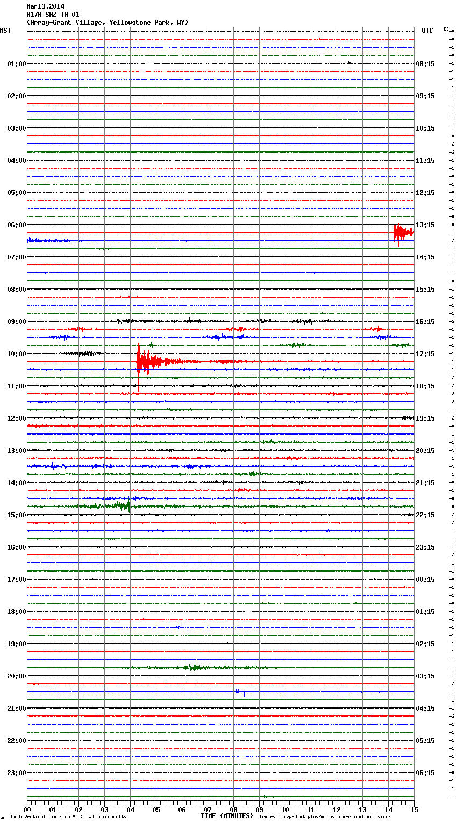Click the 13:15 UTC row label
Viewport: 457px width, 824px height.
[425, 225]
